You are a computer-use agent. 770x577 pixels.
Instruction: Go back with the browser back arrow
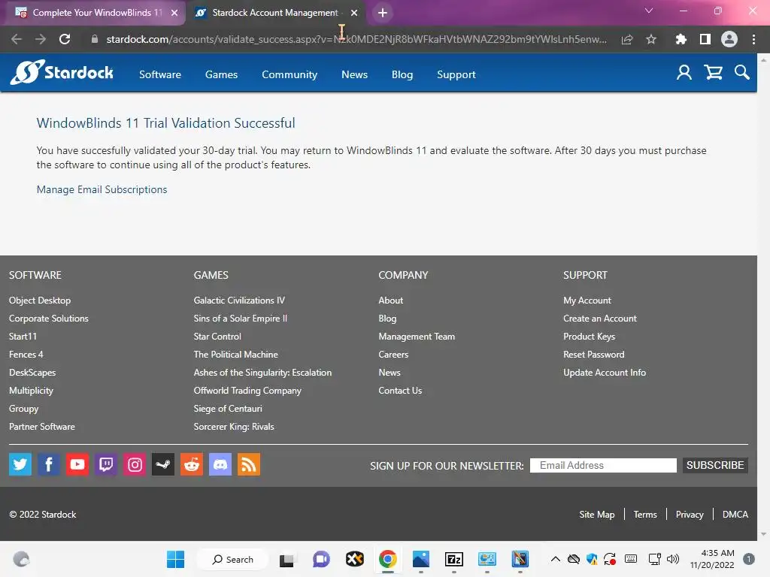coord(17,39)
